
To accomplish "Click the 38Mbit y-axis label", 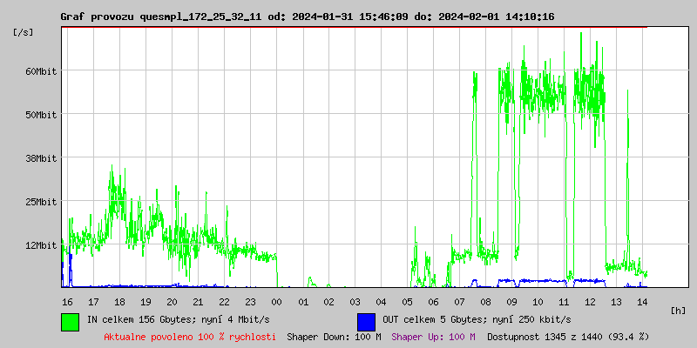I will 41,158.
